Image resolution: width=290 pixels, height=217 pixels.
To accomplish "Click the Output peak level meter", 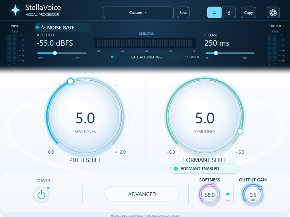I will 272,48.
